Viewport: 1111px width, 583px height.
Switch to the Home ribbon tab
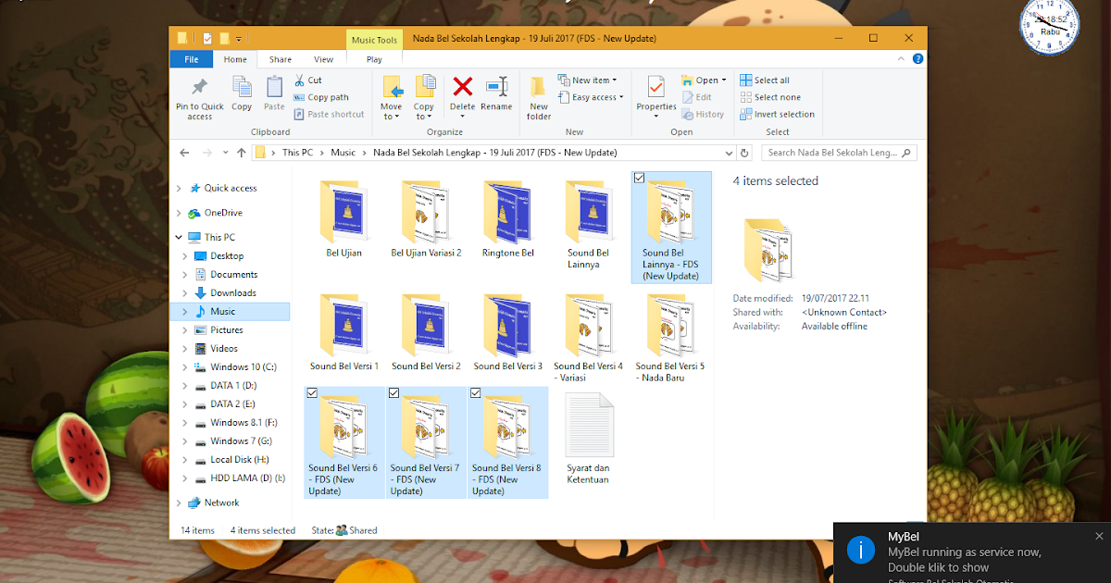235,59
